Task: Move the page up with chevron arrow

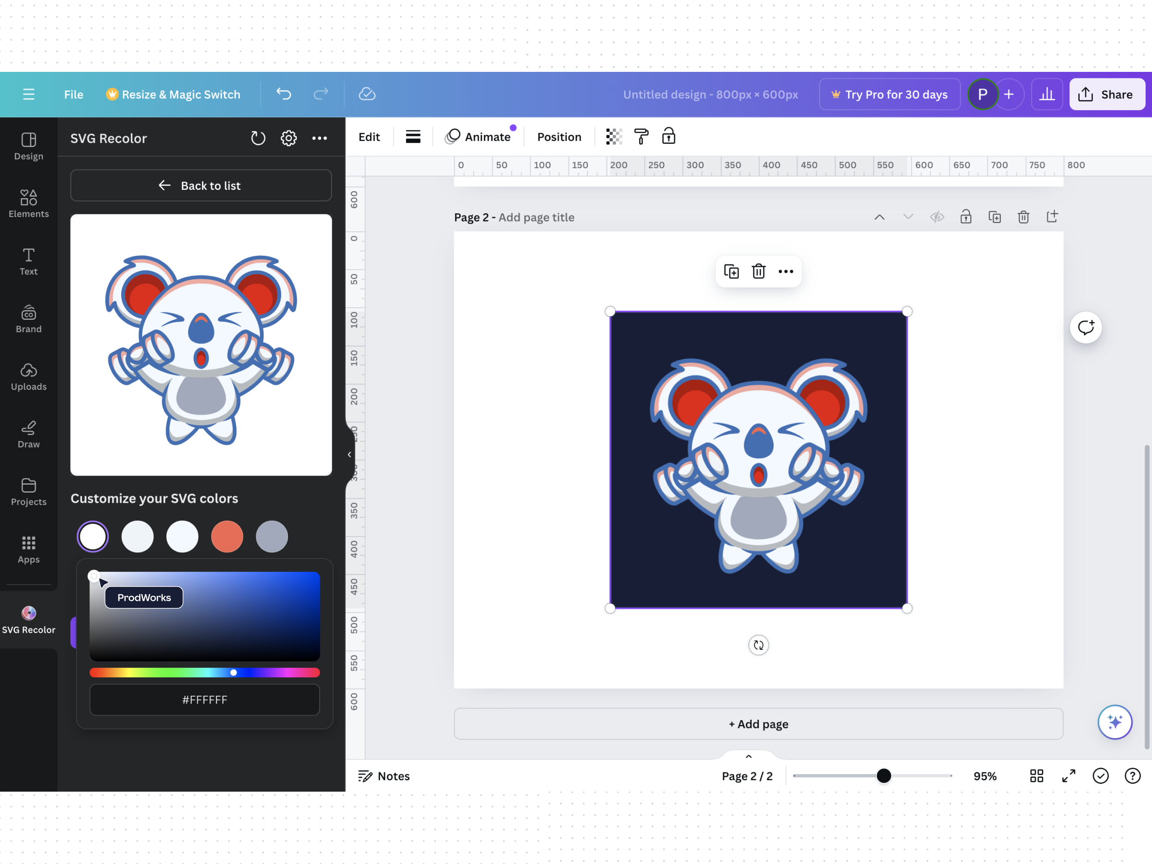Action: pos(879,217)
